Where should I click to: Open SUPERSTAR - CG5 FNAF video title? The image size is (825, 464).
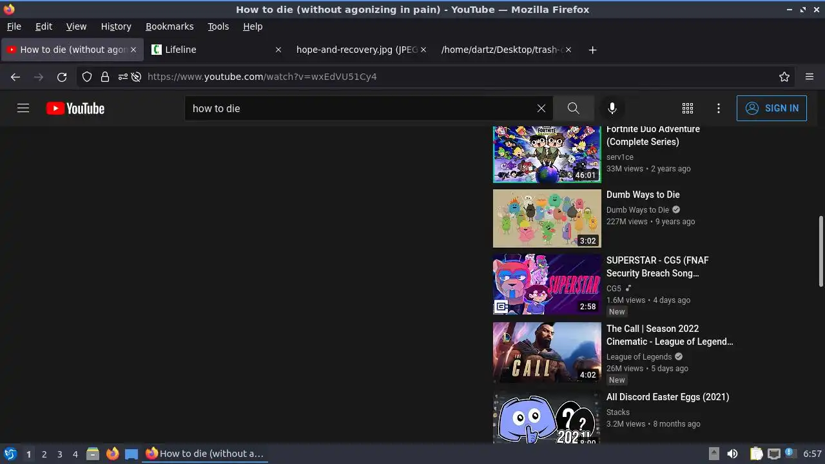coord(657,267)
